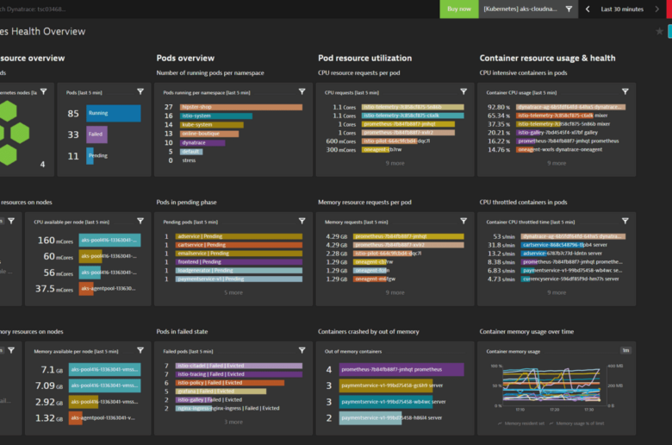Click the adservice | Pending row
The image size is (672, 445).
pyautogui.click(x=233, y=236)
